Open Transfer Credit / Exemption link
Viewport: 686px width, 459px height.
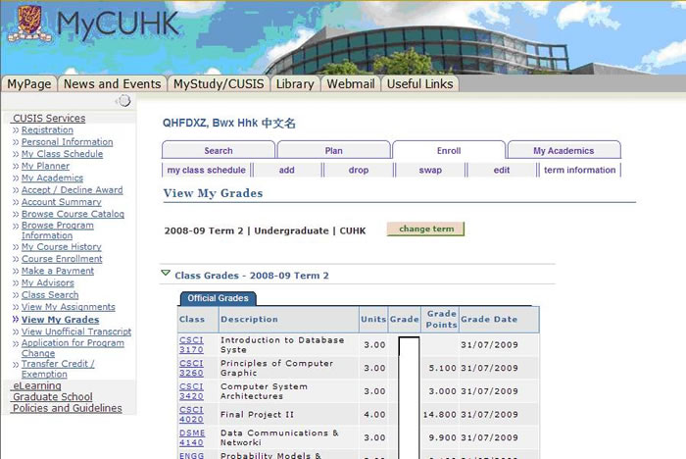coord(58,369)
